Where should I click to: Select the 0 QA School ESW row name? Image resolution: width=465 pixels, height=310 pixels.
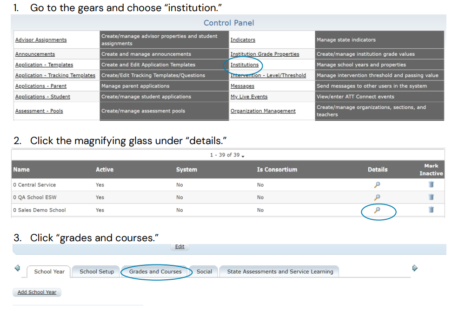35,197
